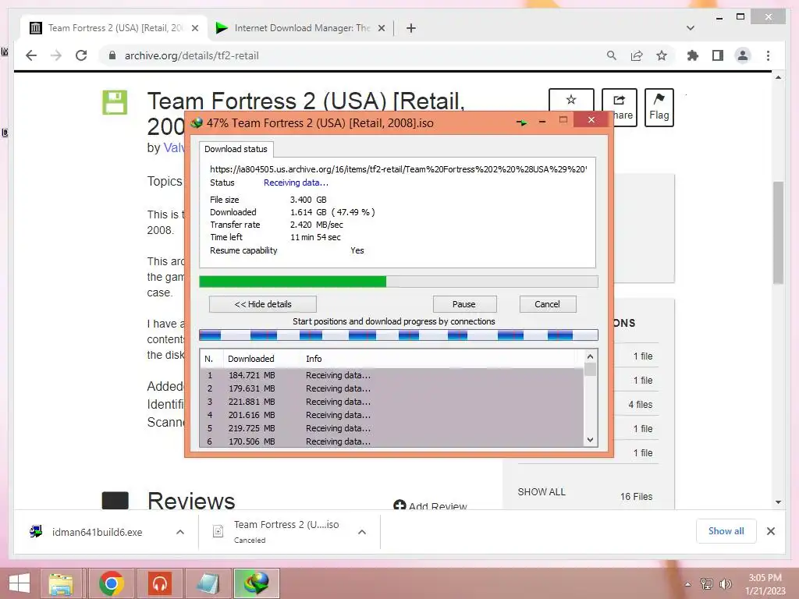Select connection row 3 with 221.881 MB
Image resolution: width=799 pixels, height=599 pixels.
click(392, 402)
